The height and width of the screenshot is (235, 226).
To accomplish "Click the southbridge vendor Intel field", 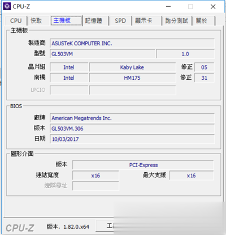I will [69, 78].
